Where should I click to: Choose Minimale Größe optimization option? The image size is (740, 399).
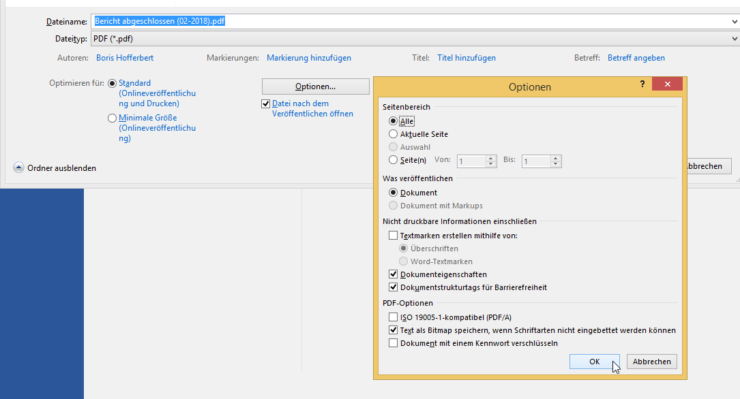pos(113,118)
